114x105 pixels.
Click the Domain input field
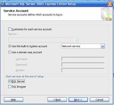click(83, 70)
